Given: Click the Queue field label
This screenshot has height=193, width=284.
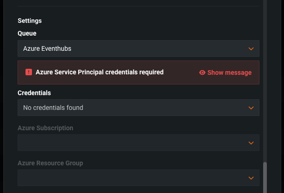Looking at the screenshot, I should coord(27,33).
